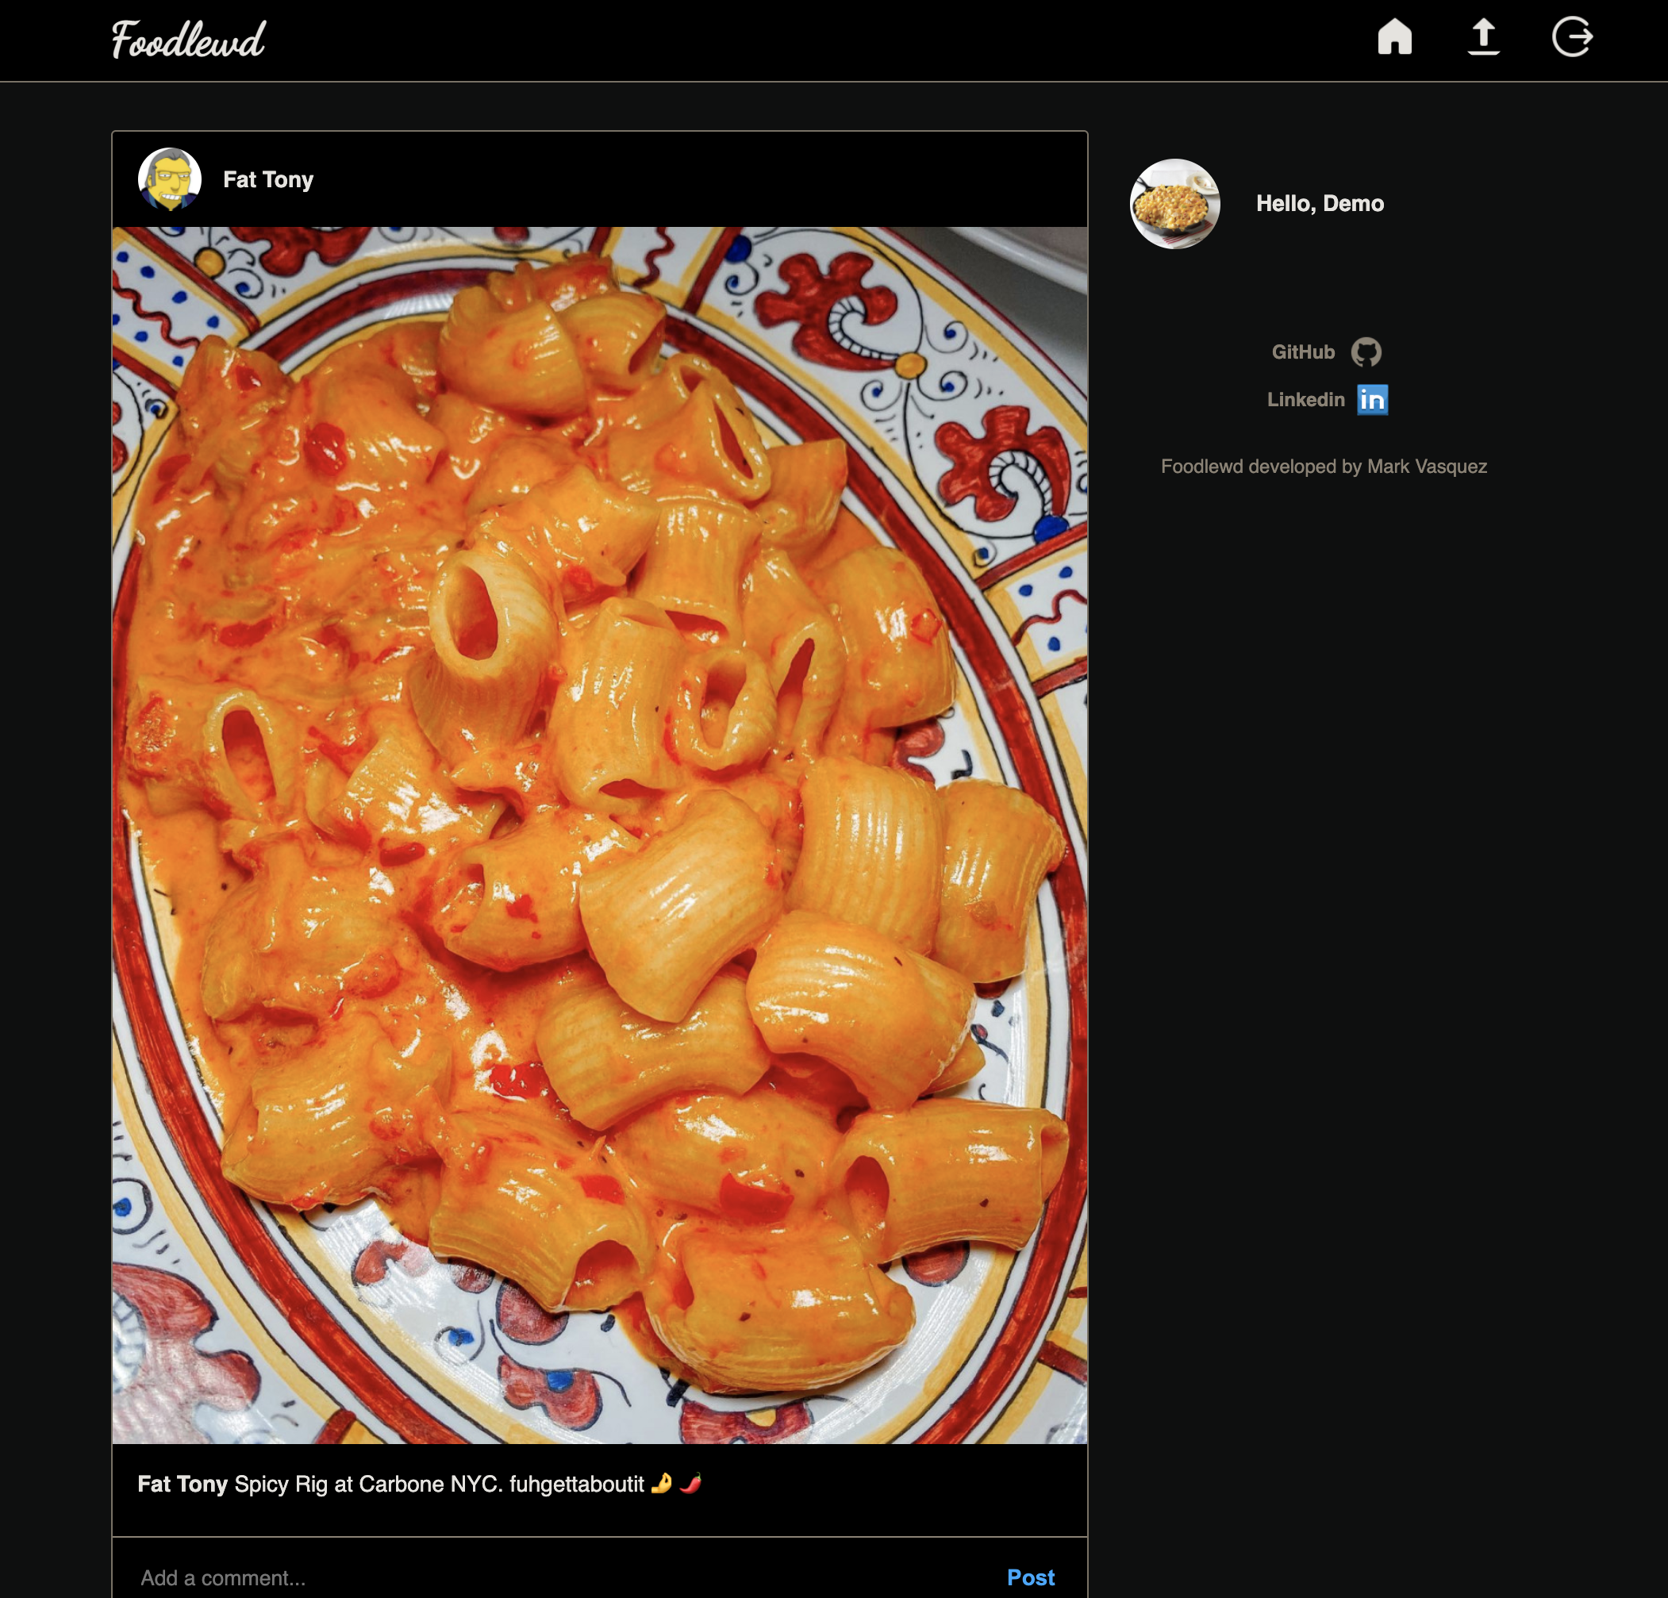
Task: Click the Linkedin text link
Action: (1305, 400)
